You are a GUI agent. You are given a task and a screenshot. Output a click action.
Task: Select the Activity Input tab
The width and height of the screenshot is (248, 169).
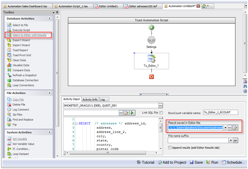(x=71, y=99)
